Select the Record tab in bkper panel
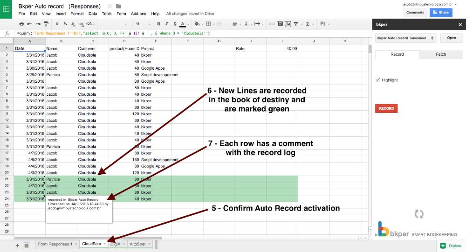The height and width of the screenshot is (252, 466). click(397, 54)
